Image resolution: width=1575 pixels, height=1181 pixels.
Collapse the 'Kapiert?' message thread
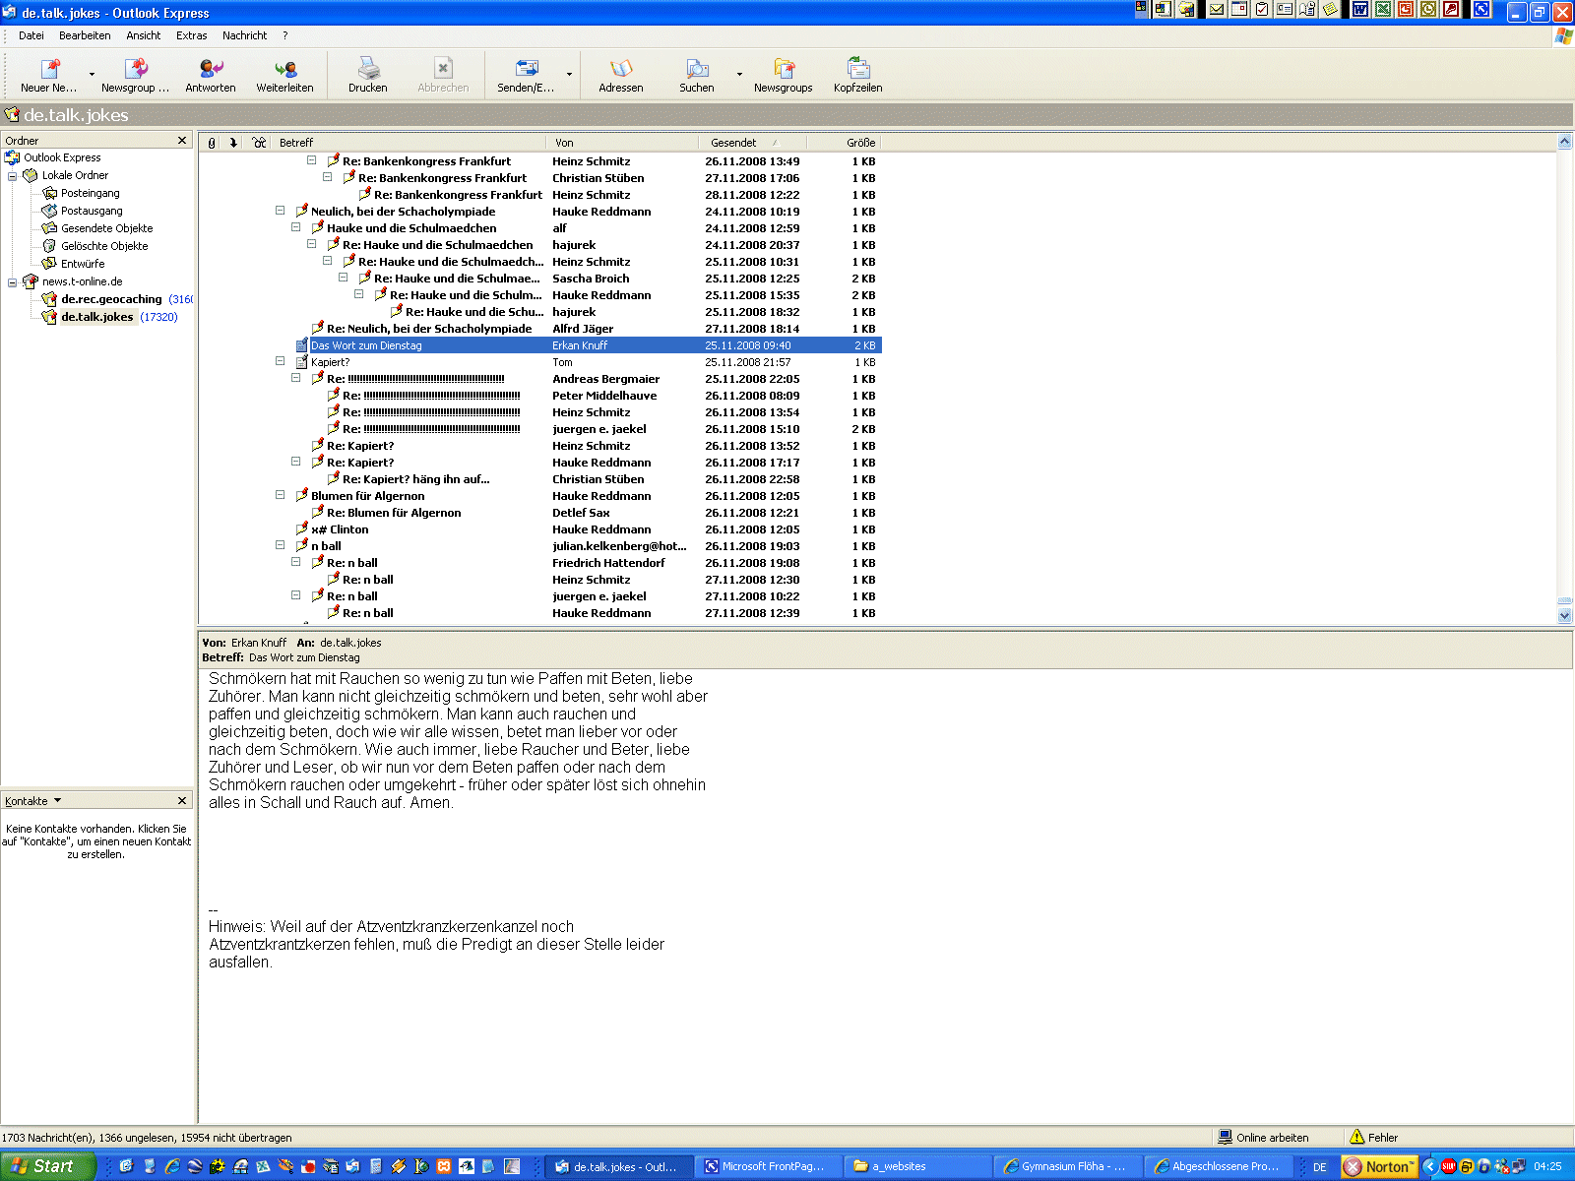click(281, 362)
